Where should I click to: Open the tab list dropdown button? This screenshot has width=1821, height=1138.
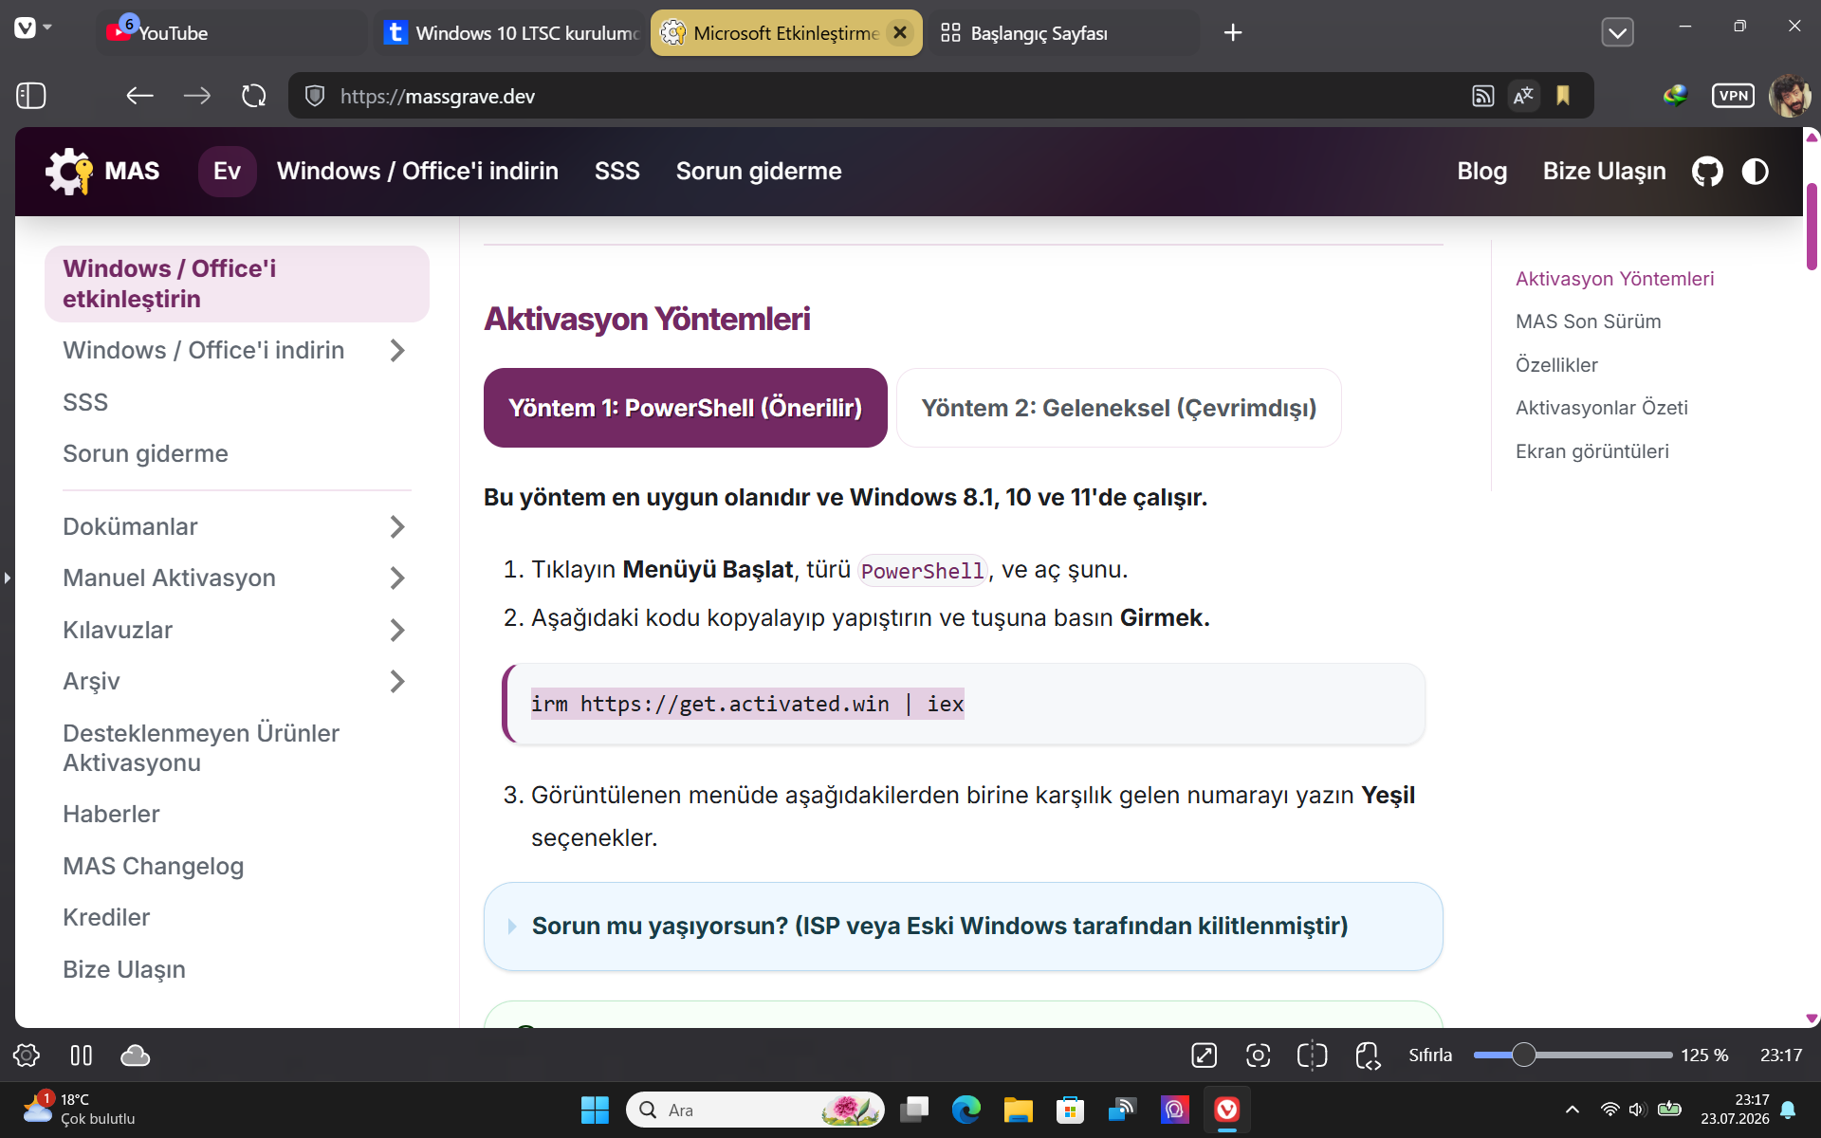coord(1617,32)
